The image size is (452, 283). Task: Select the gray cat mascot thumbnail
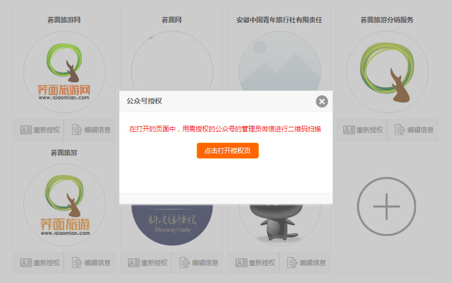pyautogui.click(x=280, y=225)
